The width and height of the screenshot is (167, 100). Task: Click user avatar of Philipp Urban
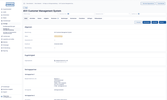tap(2, 97)
